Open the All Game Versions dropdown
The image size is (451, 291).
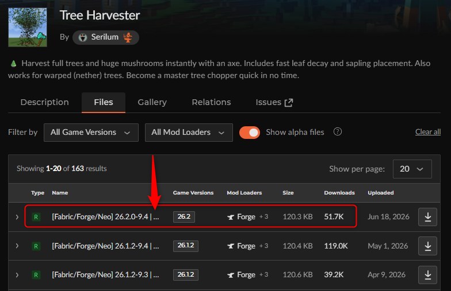91,132
